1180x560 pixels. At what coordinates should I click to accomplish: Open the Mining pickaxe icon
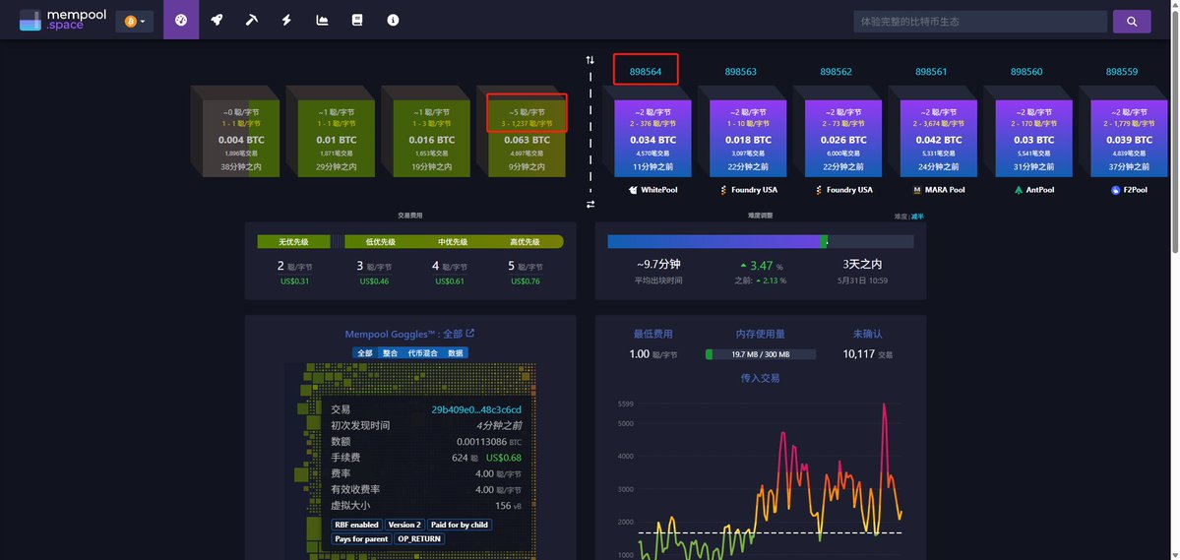click(251, 21)
